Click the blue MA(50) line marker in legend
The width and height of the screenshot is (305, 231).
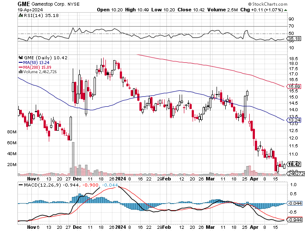20,62
